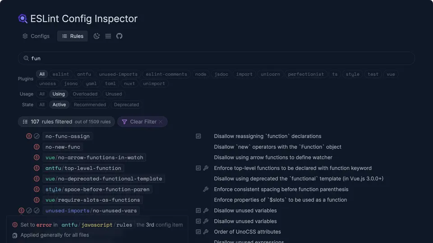Select the jsonc plugin filter
This screenshot has width=433, height=243.
tap(71, 84)
